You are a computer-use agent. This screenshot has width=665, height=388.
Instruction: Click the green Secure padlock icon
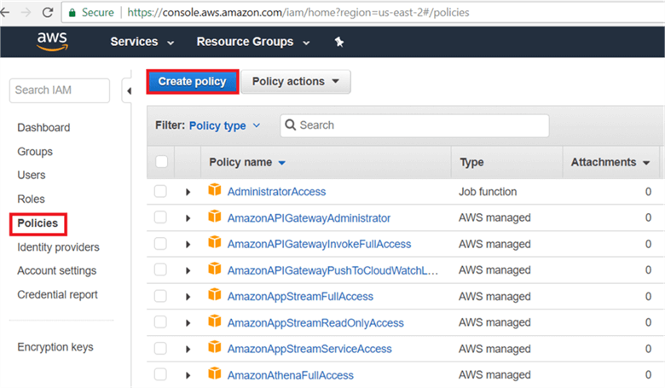[72, 13]
